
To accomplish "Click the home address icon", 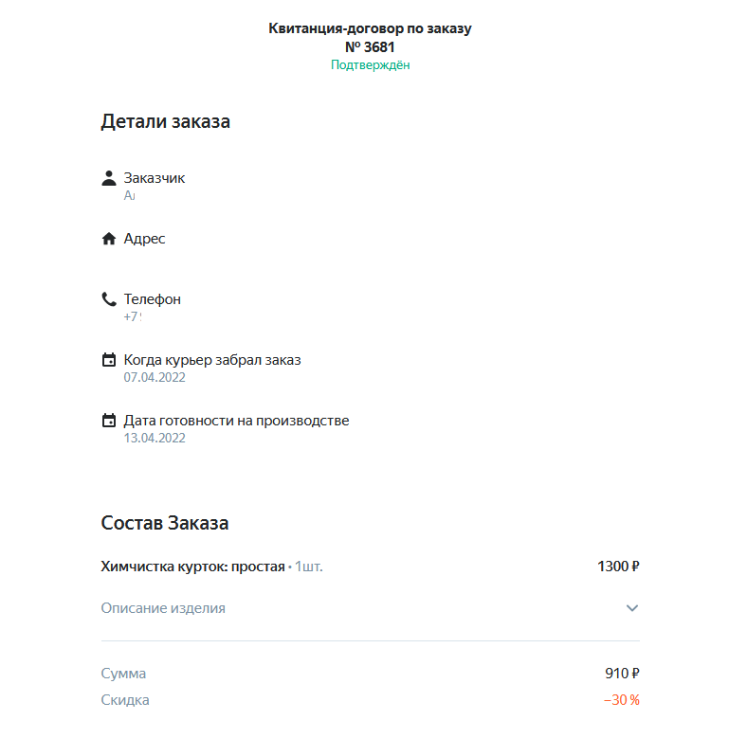I will pos(109,239).
